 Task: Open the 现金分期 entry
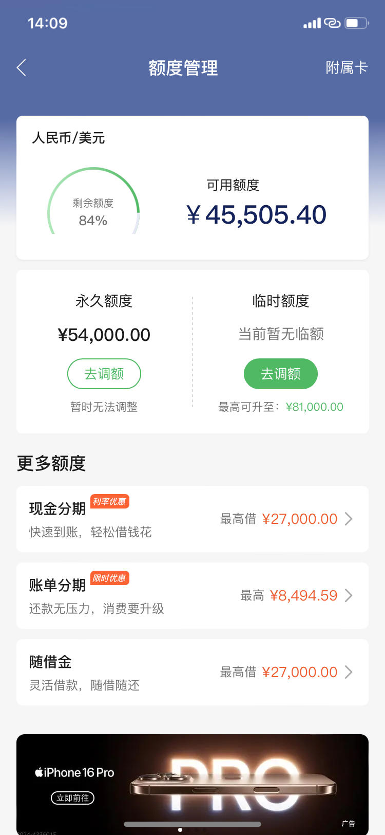[x=192, y=519]
